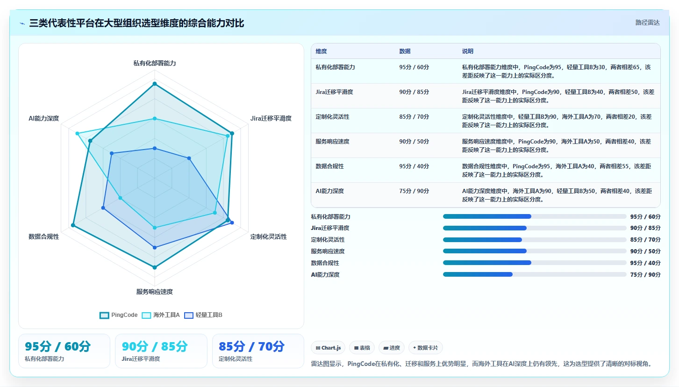Click radar axis label 数据合规性

coord(44,236)
